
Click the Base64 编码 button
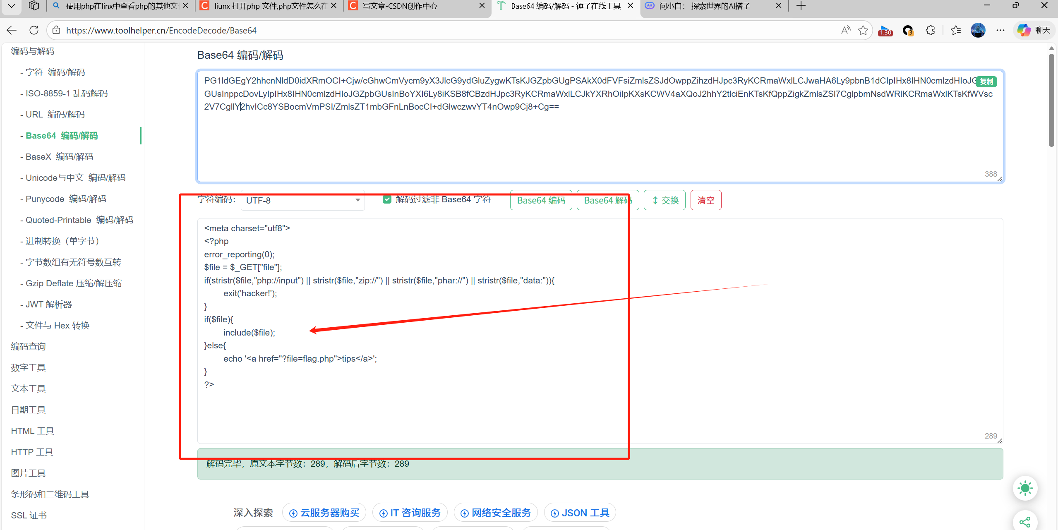point(541,200)
